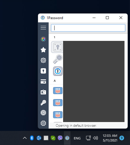Viewport: 130px width, 145px height.
Task: Expand hidden system tray icons chevron
Action: pos(25,138)
